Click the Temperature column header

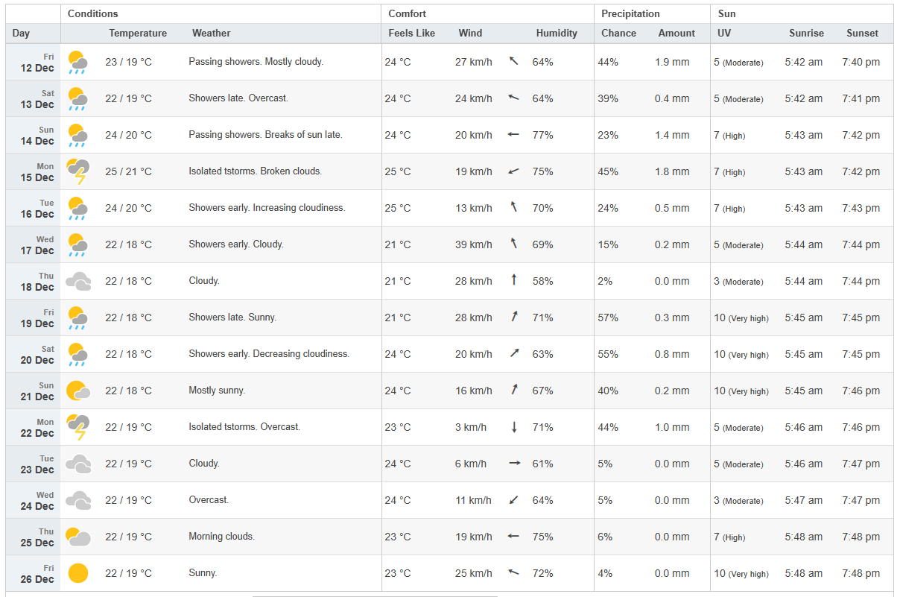(x=138, y=34)
